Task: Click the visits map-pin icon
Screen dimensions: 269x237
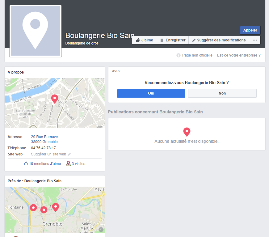Action: [x=68, y=163]
